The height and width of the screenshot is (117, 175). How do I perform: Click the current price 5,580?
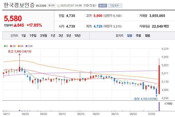13,18
